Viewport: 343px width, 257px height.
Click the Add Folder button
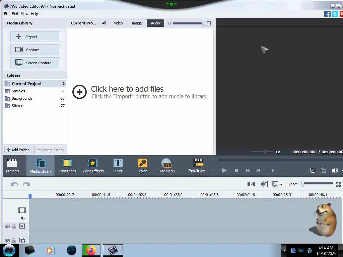pos(19,150)
